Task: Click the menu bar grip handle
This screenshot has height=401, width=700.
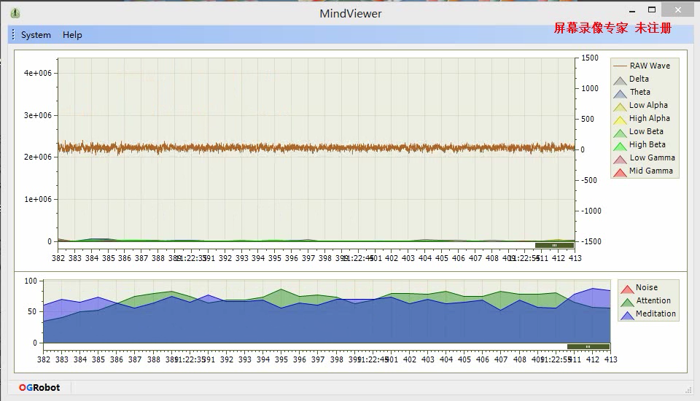Action: (13, 35)
